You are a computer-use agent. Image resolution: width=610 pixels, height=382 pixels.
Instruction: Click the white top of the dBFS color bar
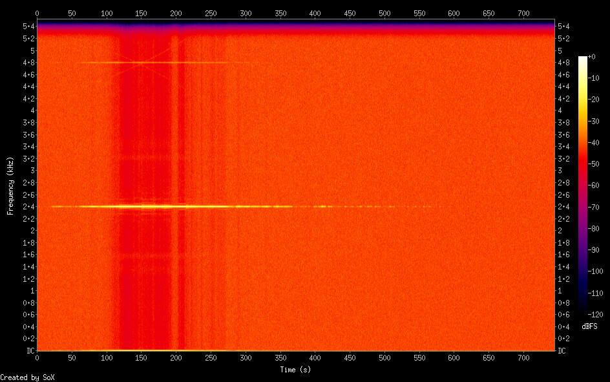(583, 59)
